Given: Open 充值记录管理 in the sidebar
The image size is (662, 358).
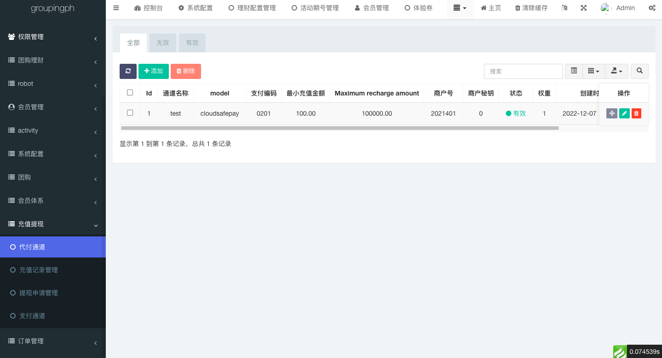Looking at the screenshot, I should click(x=39, y=270).
